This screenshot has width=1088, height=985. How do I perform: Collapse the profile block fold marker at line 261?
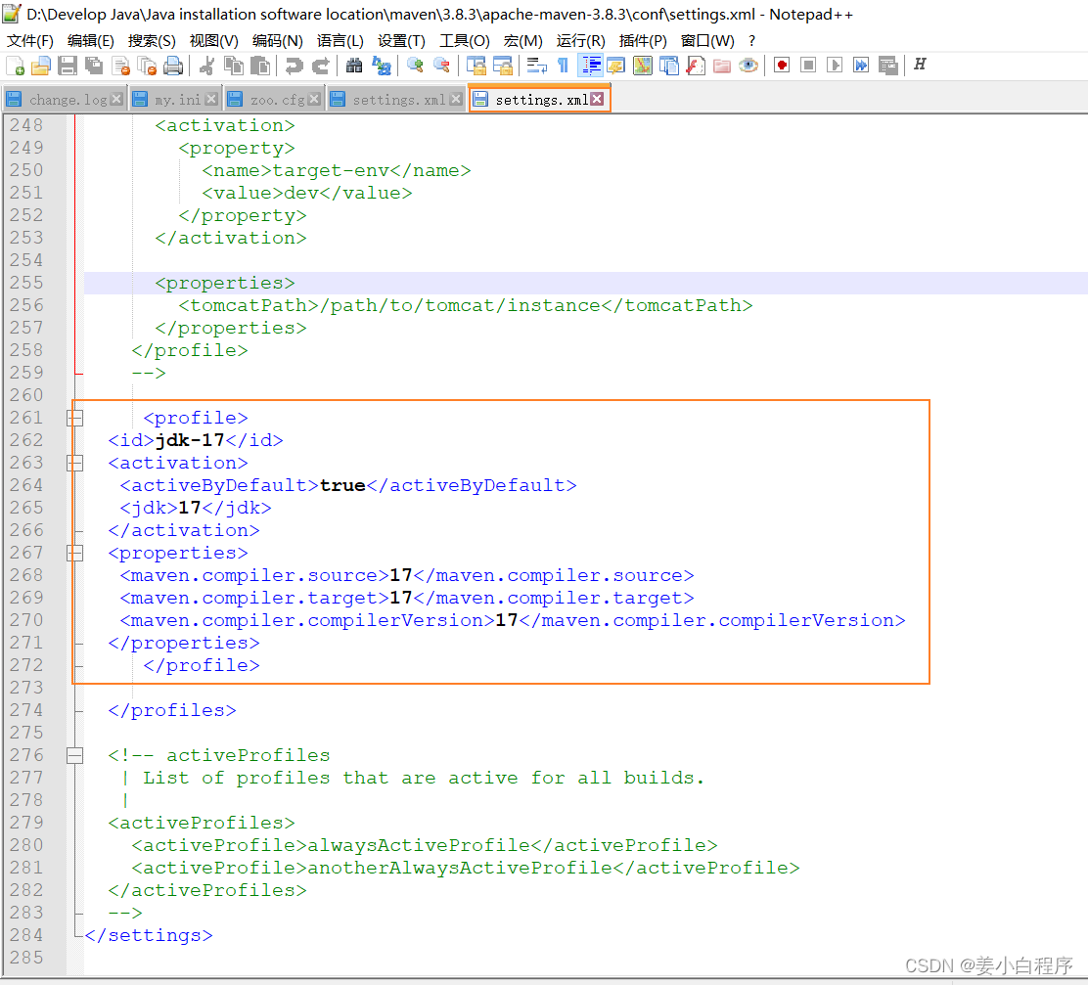coord(75,419)
